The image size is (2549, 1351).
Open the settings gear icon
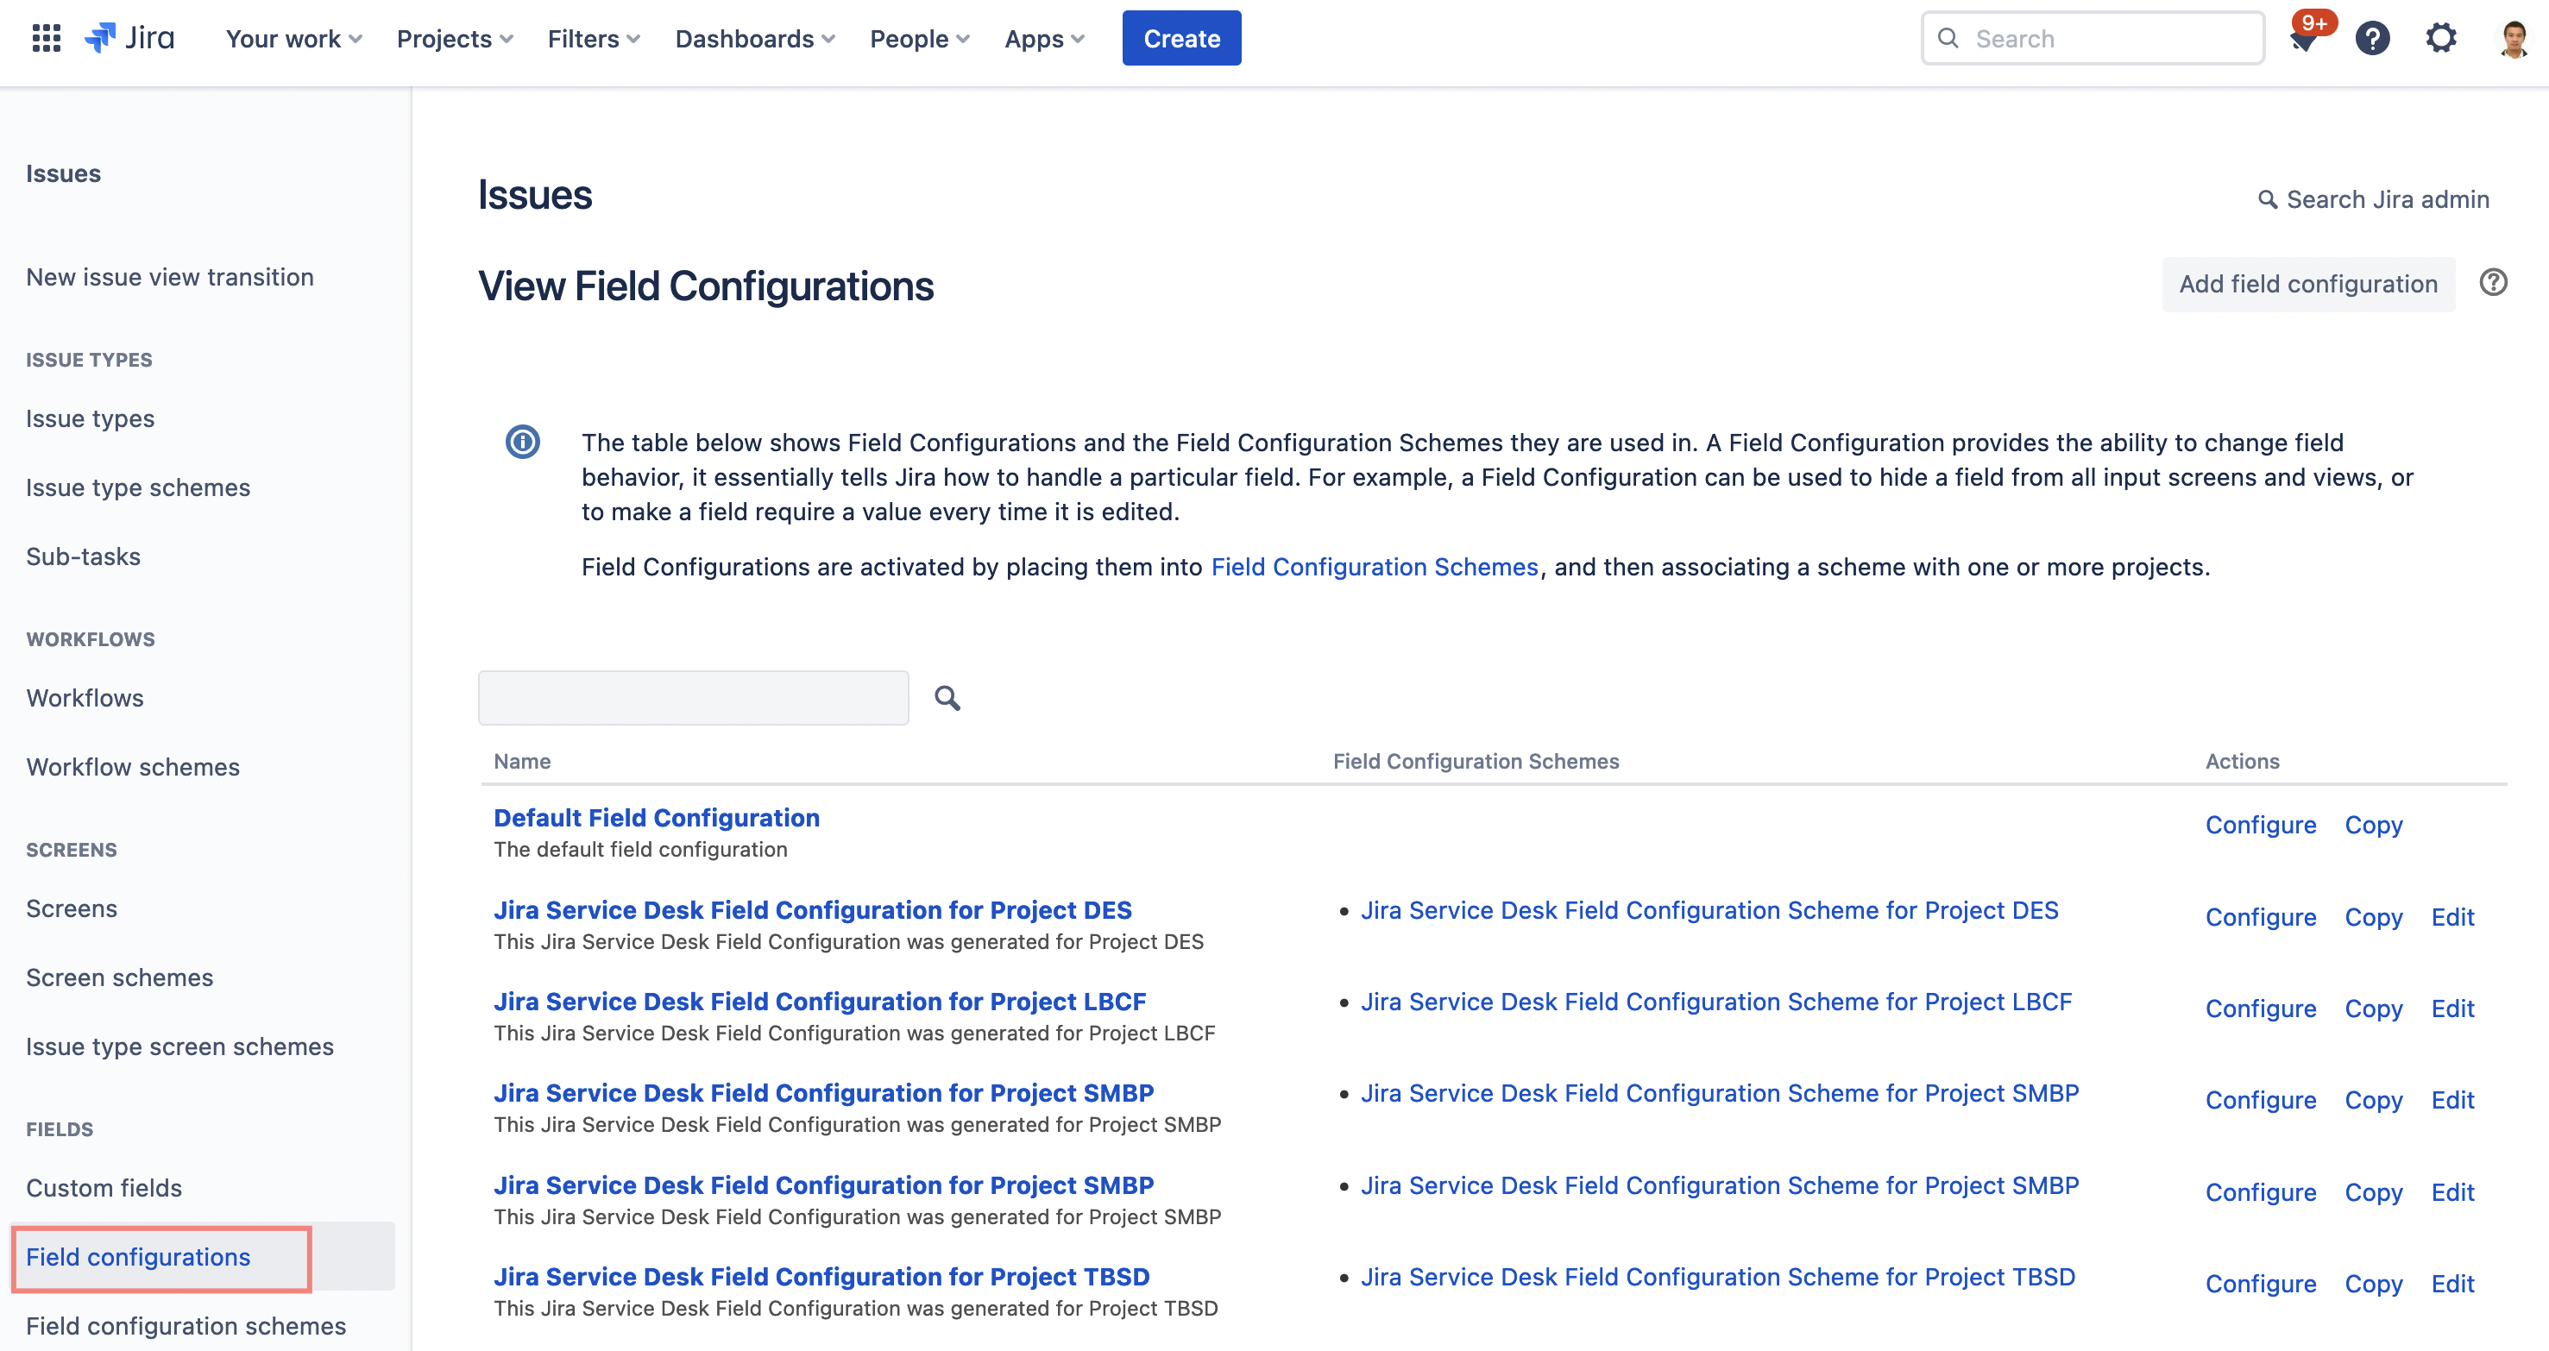(2441, 39)
